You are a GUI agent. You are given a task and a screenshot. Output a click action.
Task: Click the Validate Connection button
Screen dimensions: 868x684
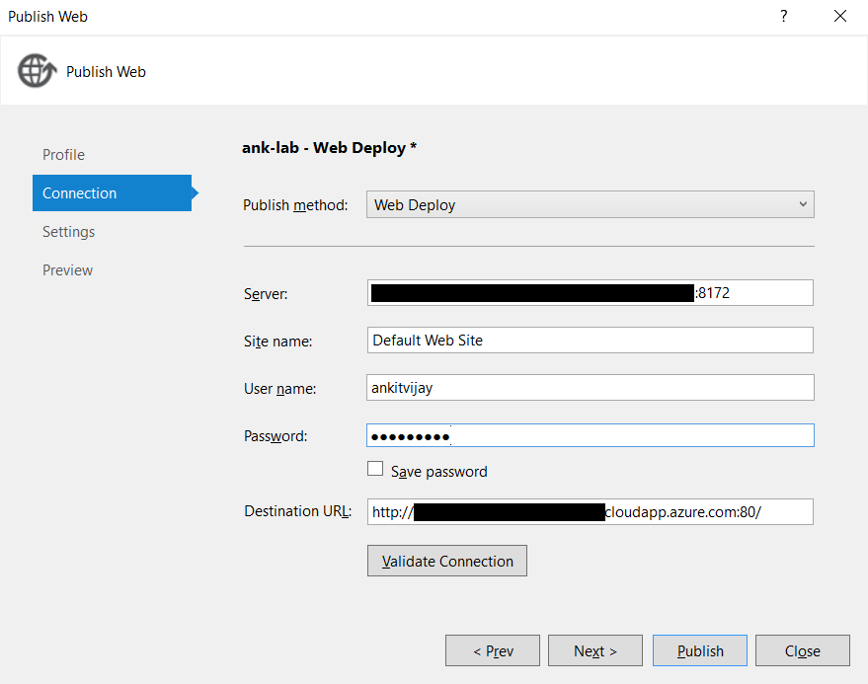(447, 561)
